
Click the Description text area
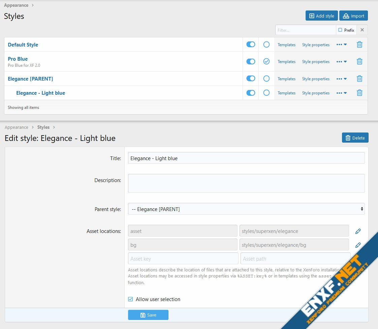point(246,183)
